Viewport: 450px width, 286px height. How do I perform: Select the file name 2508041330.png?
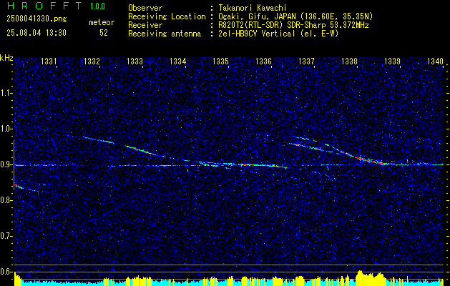[36, 19]
